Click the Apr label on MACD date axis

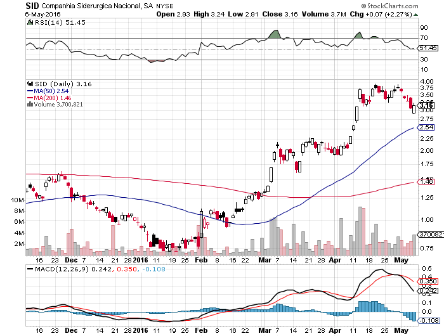click(335, 330)
